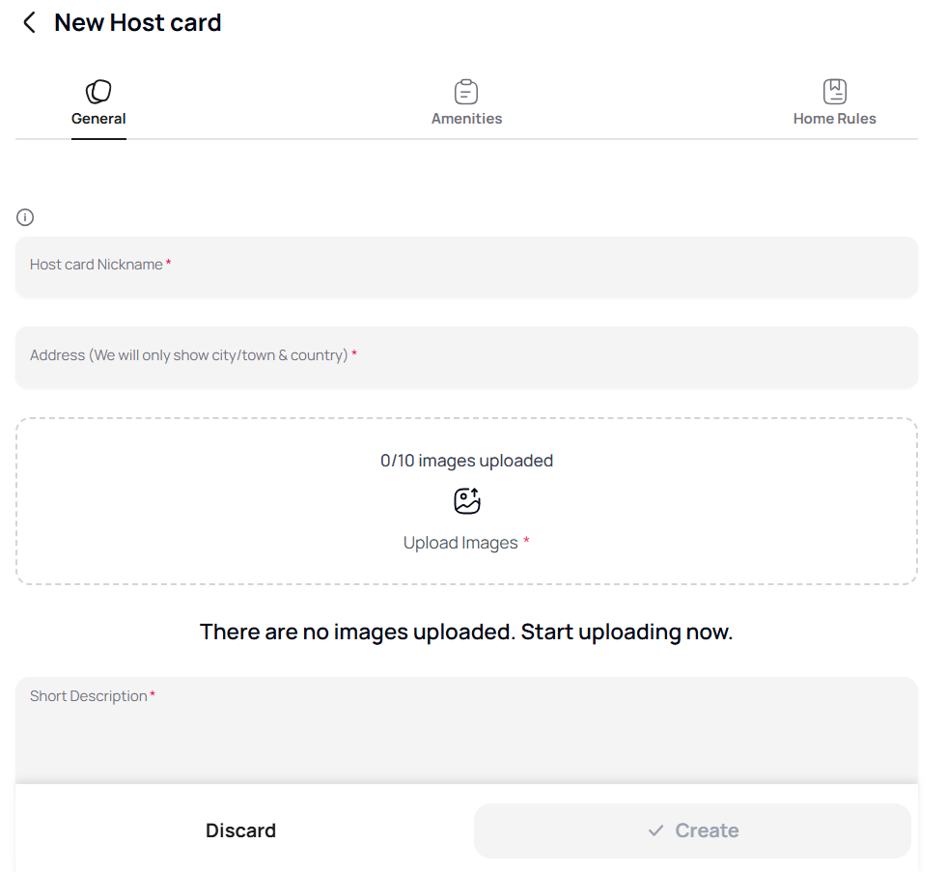Select the Address input field

click(x=466, y=355)
